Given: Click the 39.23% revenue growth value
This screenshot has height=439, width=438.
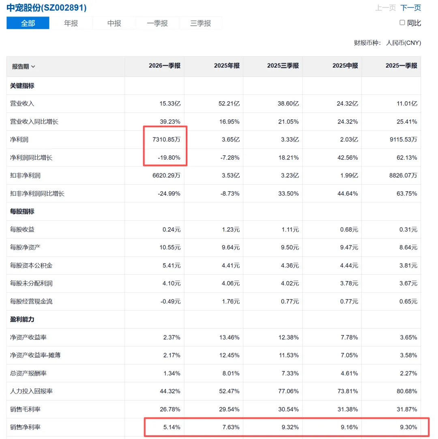Looking at the screenshot, I should pyautogui.click(x=170, y=121).
